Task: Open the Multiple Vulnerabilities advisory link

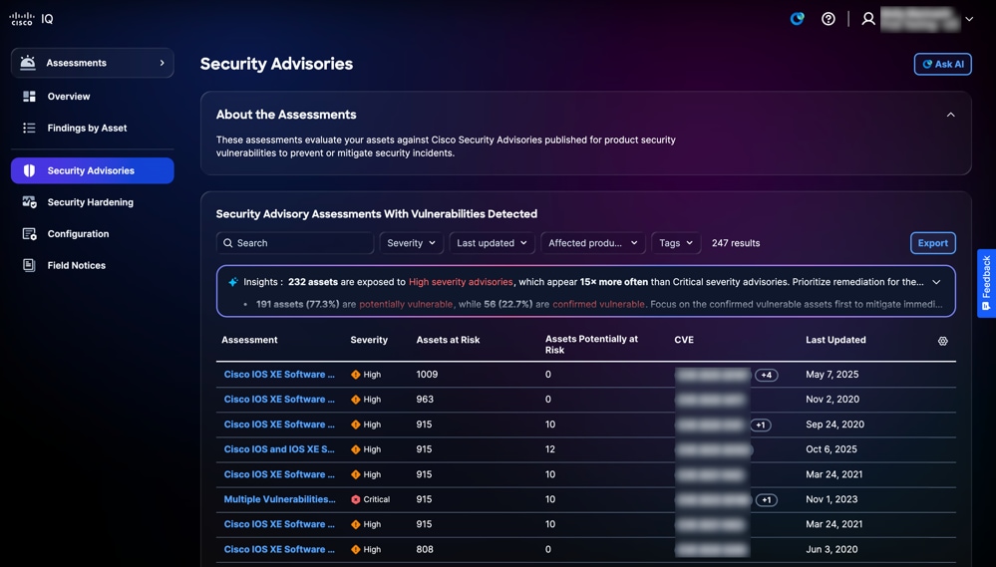Action: pyautogui.click(x=279, y=499)
